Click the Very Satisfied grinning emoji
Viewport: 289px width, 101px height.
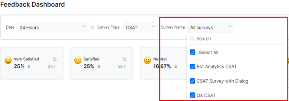pyautogui.click(x=8, y=61)
